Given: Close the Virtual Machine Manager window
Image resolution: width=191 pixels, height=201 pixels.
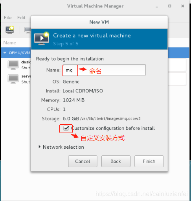Looking at the screenshot, I should point(183,6).
